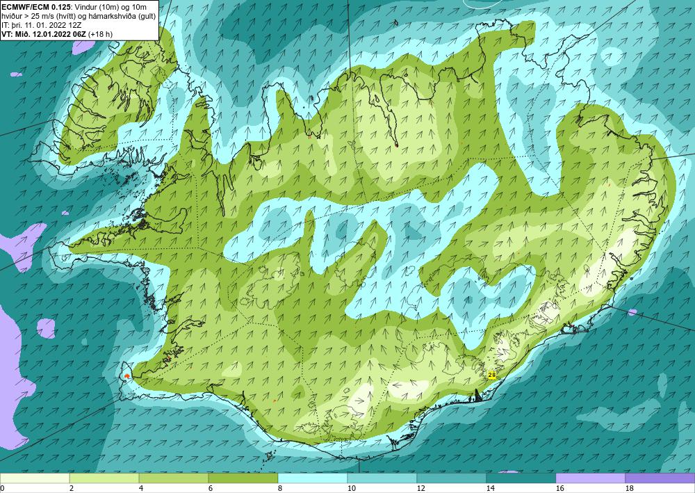Click the scale label '6'
The width and height of the screenshot is (695, 493).
[211, 489]
